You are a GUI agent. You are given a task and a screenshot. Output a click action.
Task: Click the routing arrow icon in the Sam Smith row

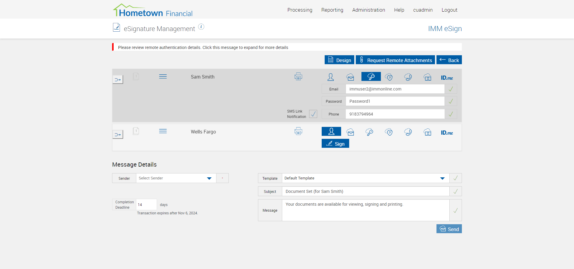pyautogui.click(x=117, y=79)
